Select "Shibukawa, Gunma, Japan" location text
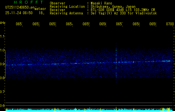This screenshot has width=175, height=111. pos(113,7)
